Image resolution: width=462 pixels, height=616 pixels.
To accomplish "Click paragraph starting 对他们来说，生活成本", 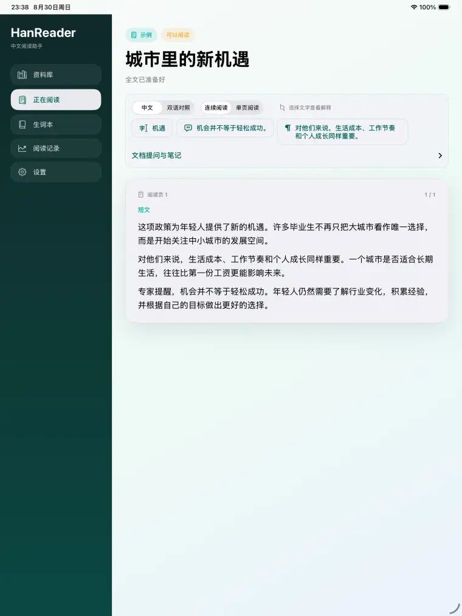I will [286, 266].
